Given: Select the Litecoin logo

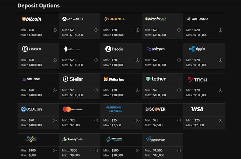Looking at the screenshot, I should click(x=114, y=49).
